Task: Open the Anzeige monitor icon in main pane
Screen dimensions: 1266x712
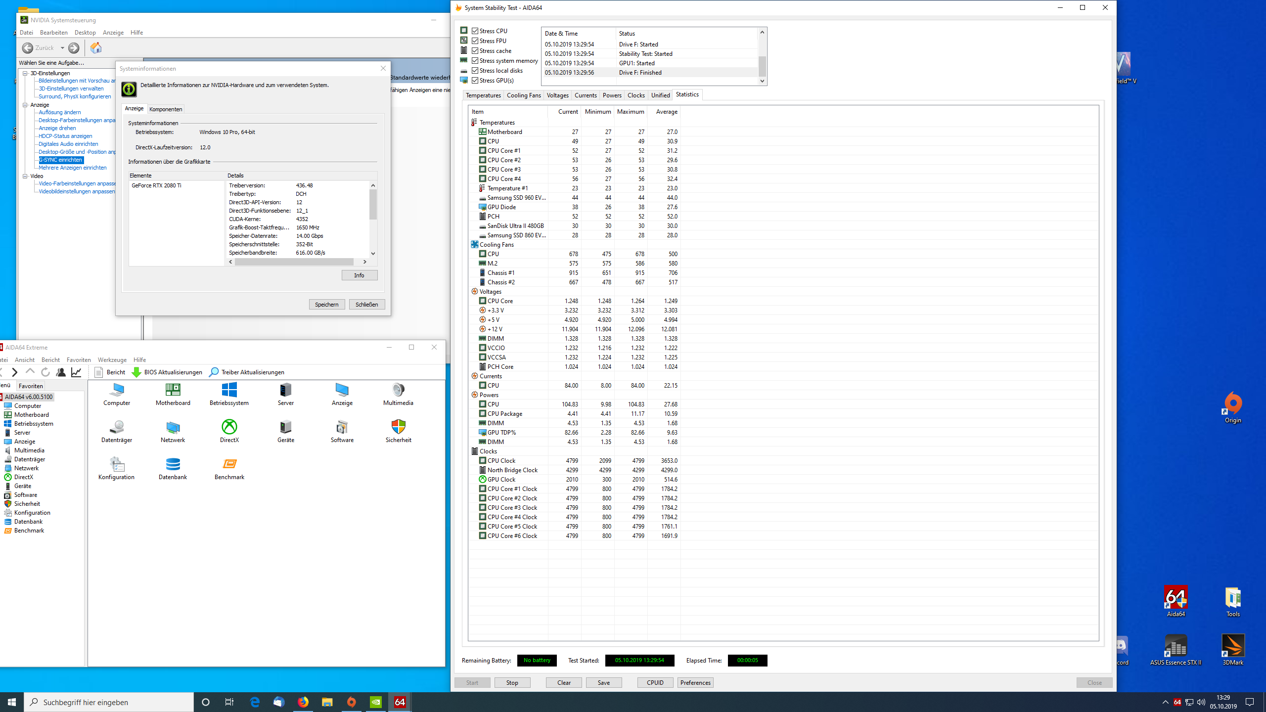Action: click(x=342, y=394)
